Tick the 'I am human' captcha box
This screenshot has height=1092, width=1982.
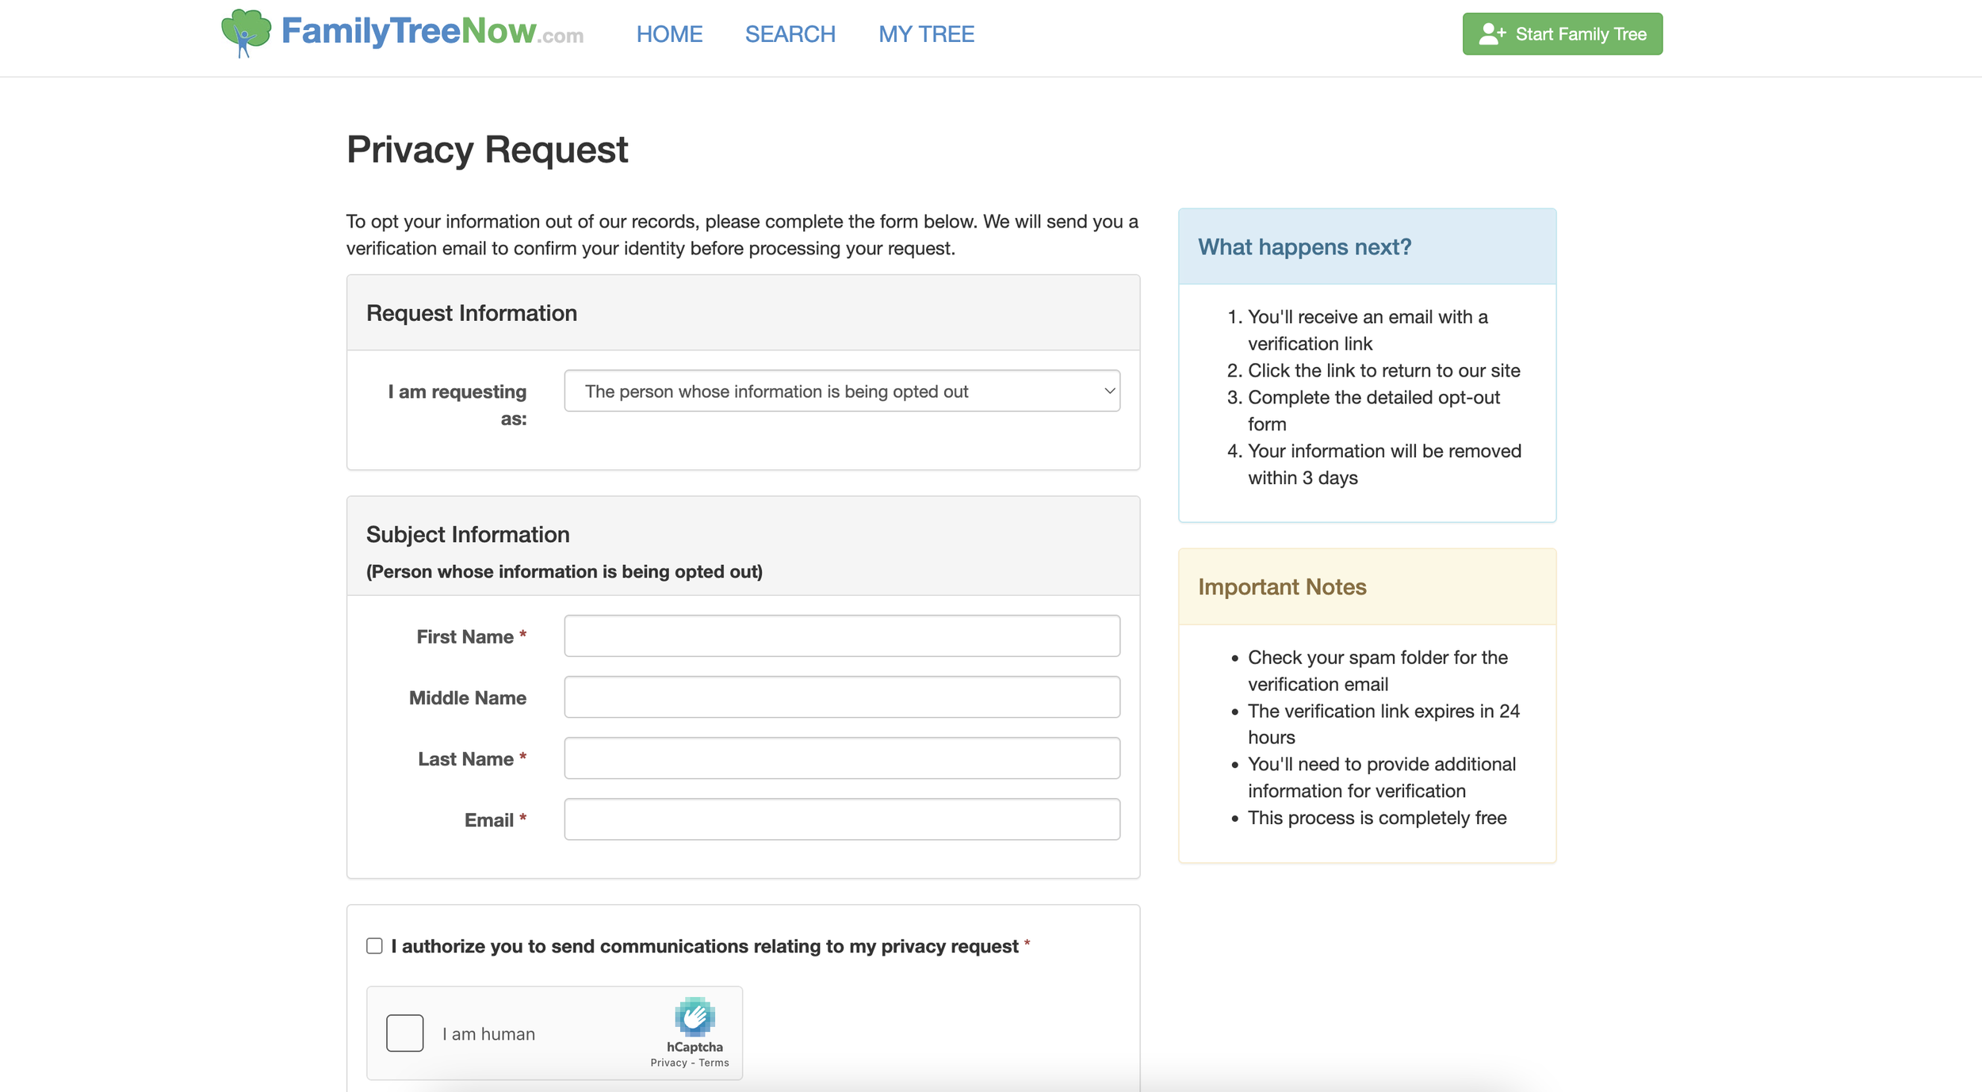(x=404, y=1033)
